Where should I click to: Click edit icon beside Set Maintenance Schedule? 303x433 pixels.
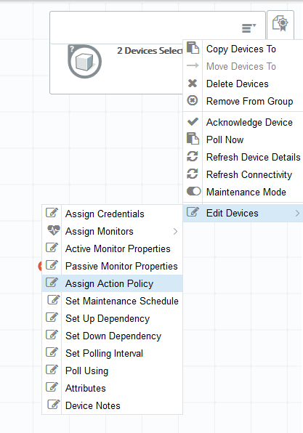pos(54,299)
